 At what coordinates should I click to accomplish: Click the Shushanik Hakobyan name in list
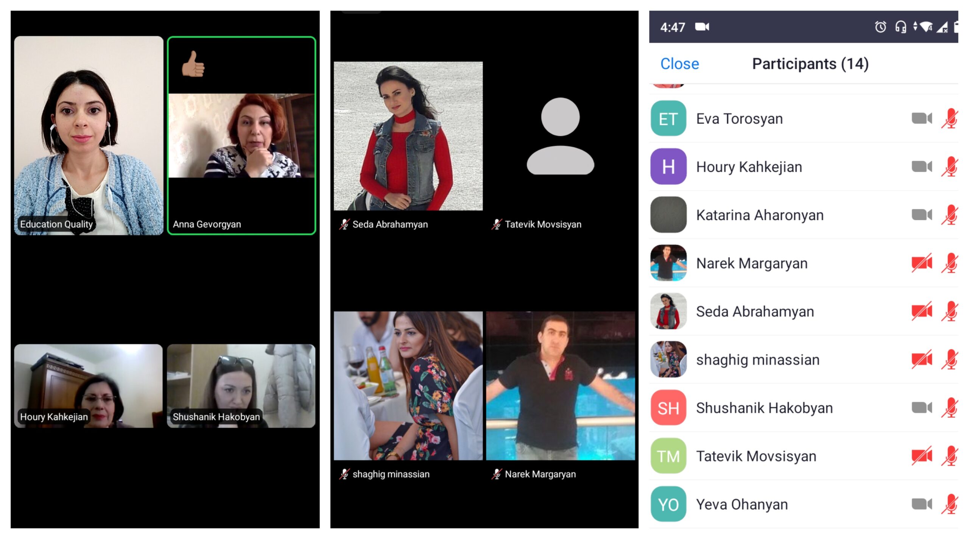point(764,408)
